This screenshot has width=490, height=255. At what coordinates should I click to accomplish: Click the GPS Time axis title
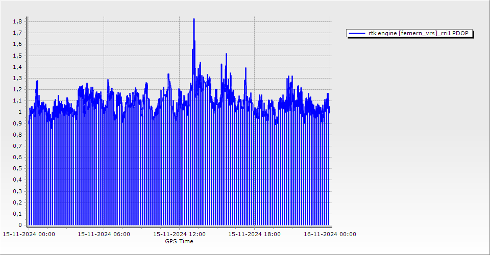click(179, 241)
